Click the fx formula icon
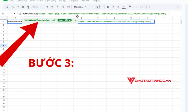The width and height of the screenshot is (188, 112). click(x=20, y=14)
